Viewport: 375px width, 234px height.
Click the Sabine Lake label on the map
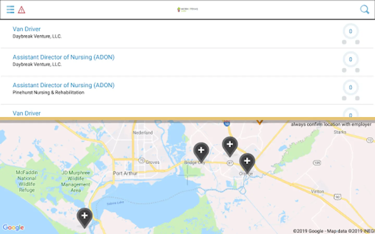[115, 203]
